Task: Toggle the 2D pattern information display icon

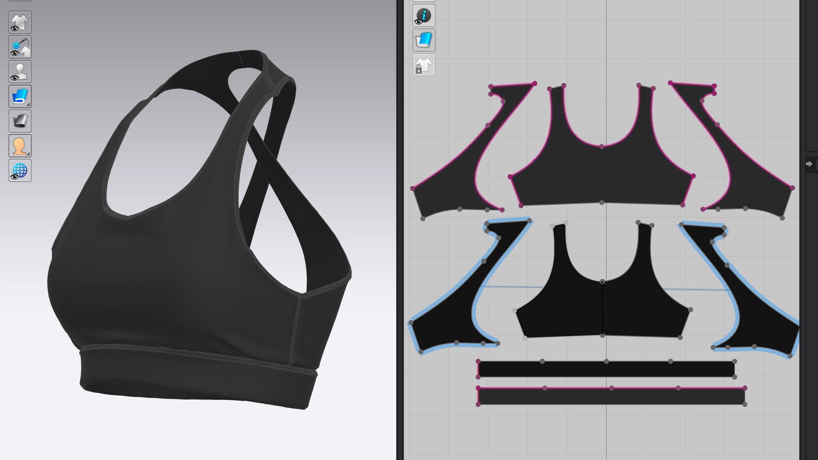Action: 423,16
